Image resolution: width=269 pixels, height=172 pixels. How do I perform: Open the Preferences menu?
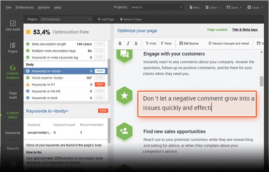24,7
